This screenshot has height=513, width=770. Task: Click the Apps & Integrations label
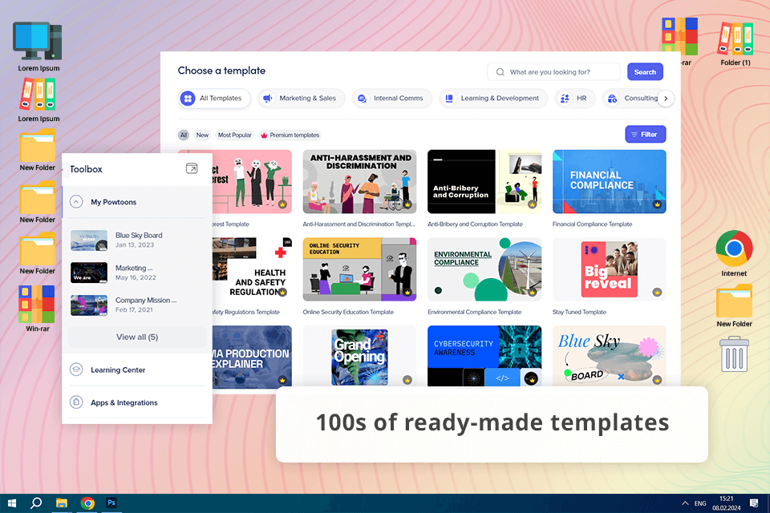pos(124,402)
